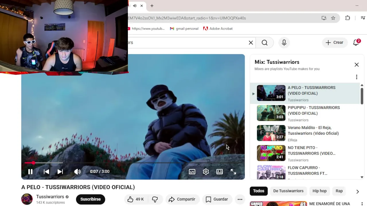Click the browser address bar URL
Screen dimensions: 367x206
[x=187, y=18]
